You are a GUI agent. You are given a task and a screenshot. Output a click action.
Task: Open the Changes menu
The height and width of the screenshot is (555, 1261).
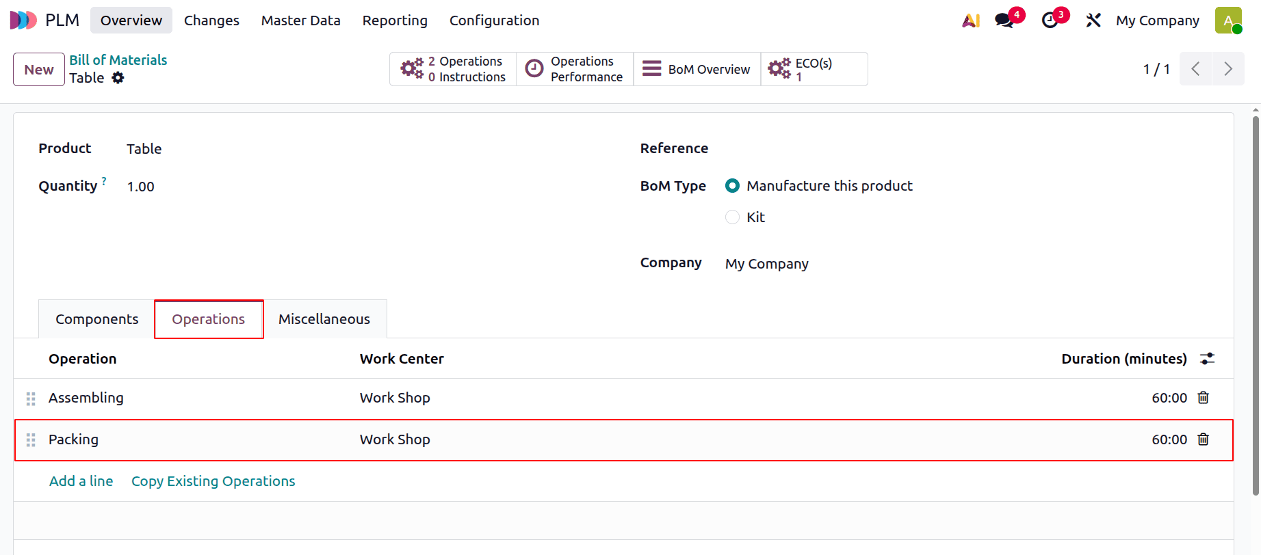[211, 21]
